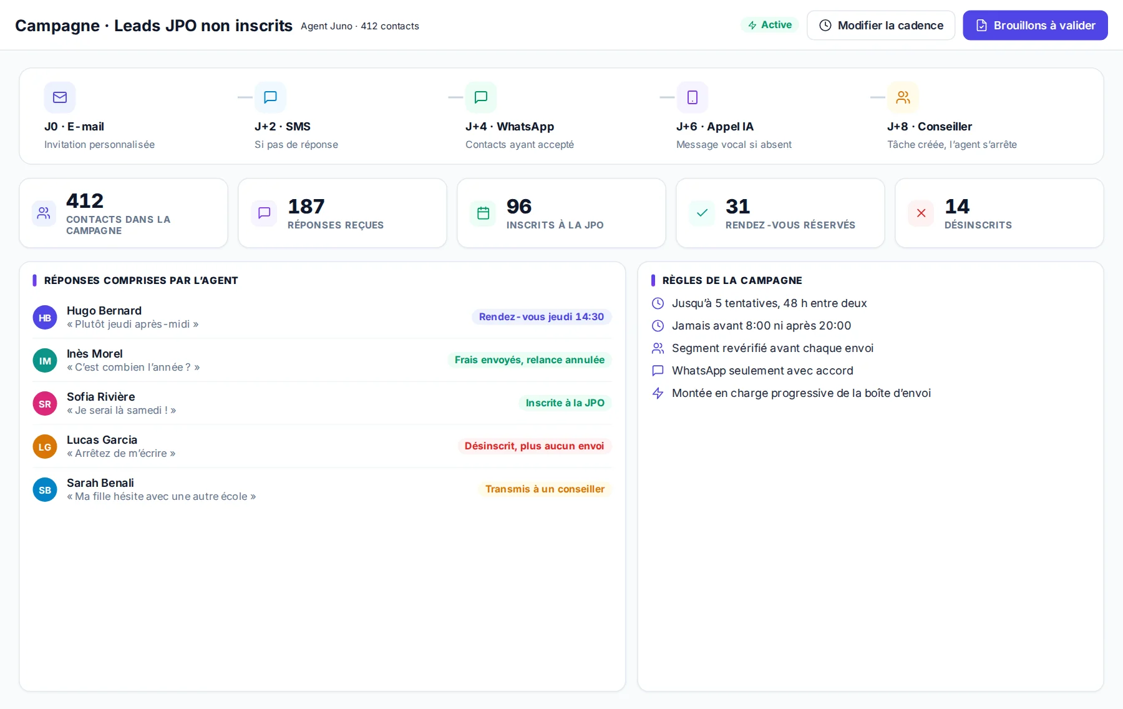This screenshot has height=709, width=1123.
Task: Click the J+4 WhatsApp chat icon
Action: 481,97
